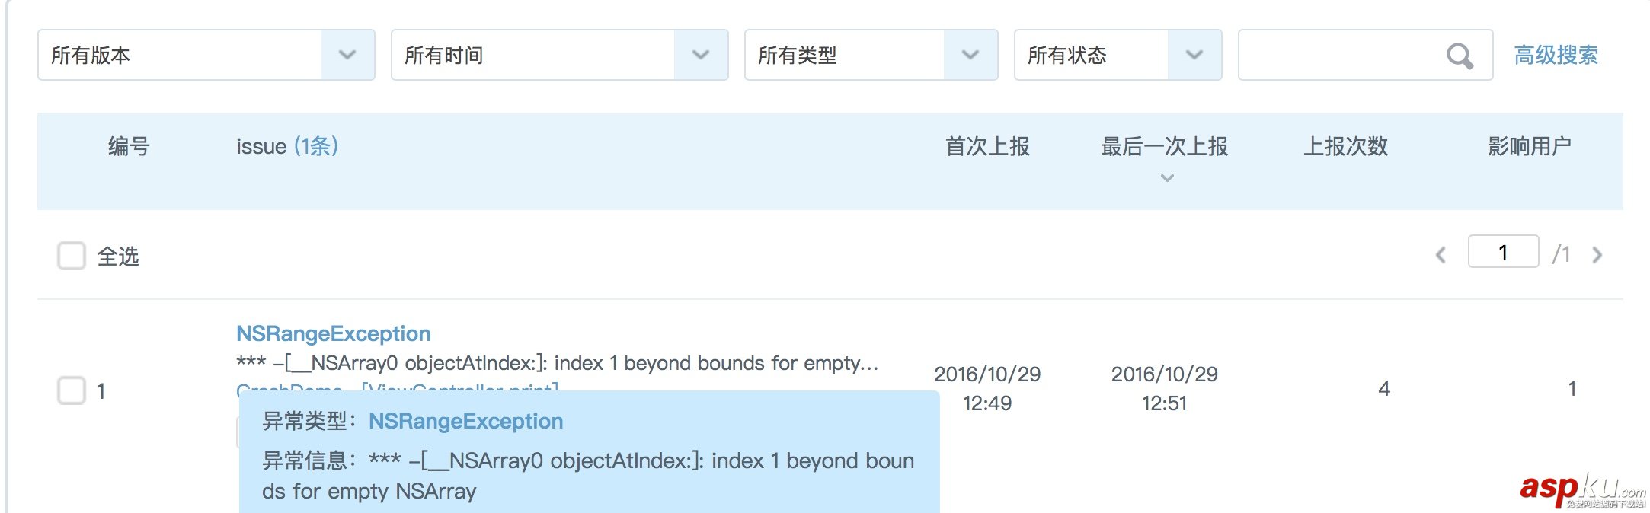Tick the 全选 select-all checkbox
Viewport: 1650px width, 513px height.
point(72,256)
